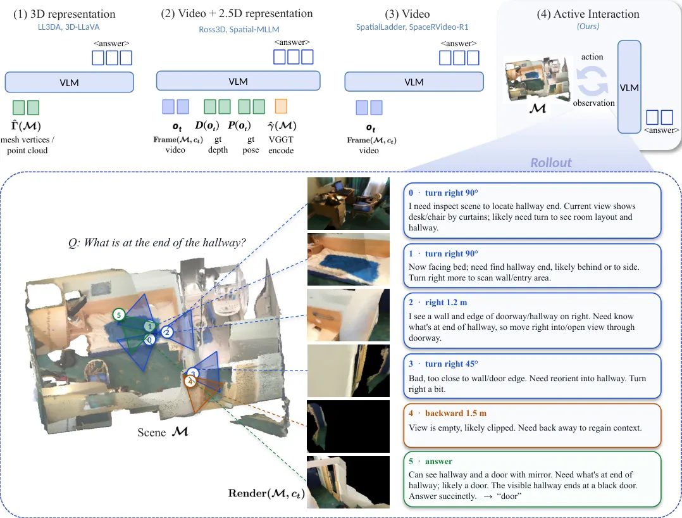
Task: Select camera marker 1 in the scene
Action: click(x=150, y=327)
